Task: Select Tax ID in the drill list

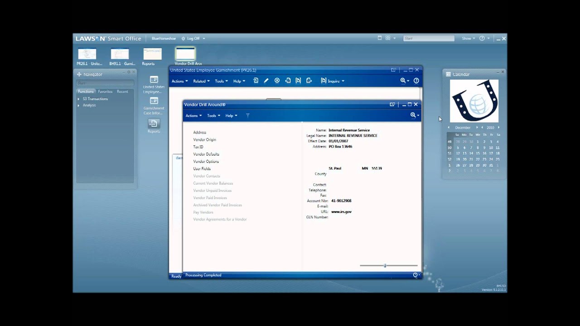Action: [x=198, y=147]
